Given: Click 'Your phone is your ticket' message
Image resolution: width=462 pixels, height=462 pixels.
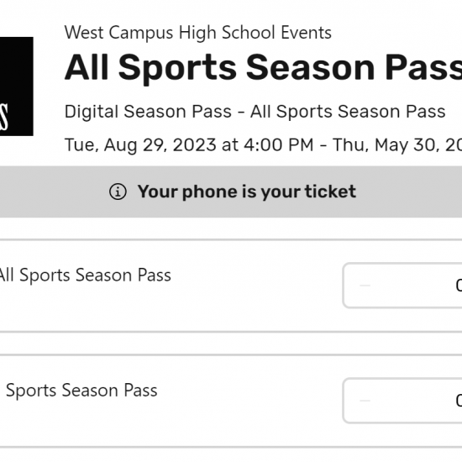Looking at the screenshot, I should coord(247,192).
